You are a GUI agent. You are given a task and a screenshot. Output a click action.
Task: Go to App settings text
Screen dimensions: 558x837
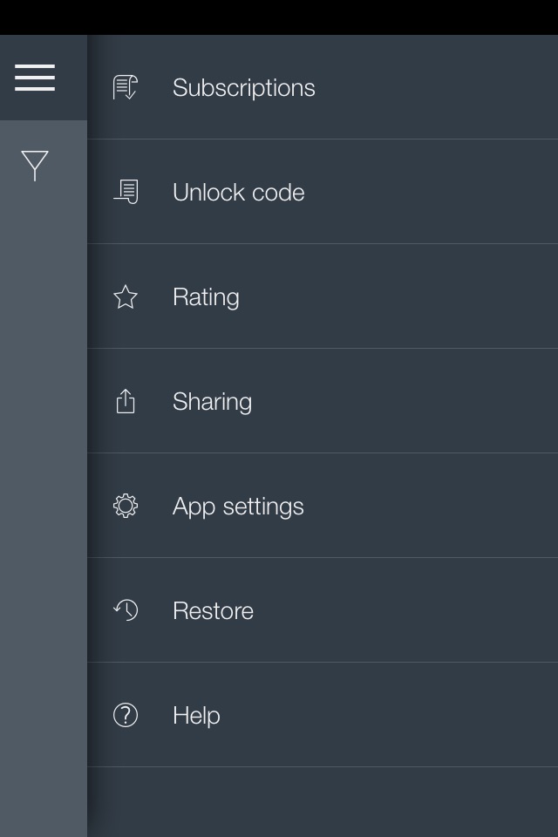(238, 507)
